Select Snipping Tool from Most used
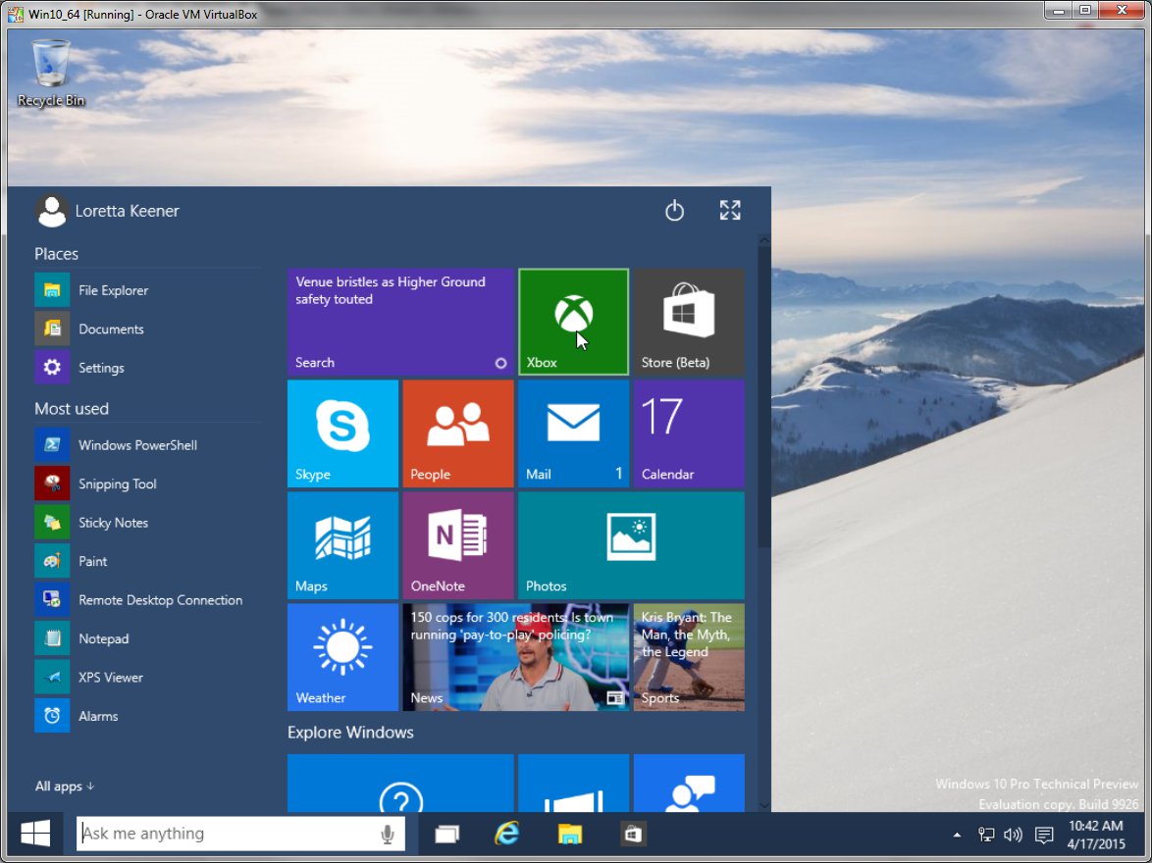Image resolution: width=1152 pixels, height=863 pixels. [x=117, y=483]
